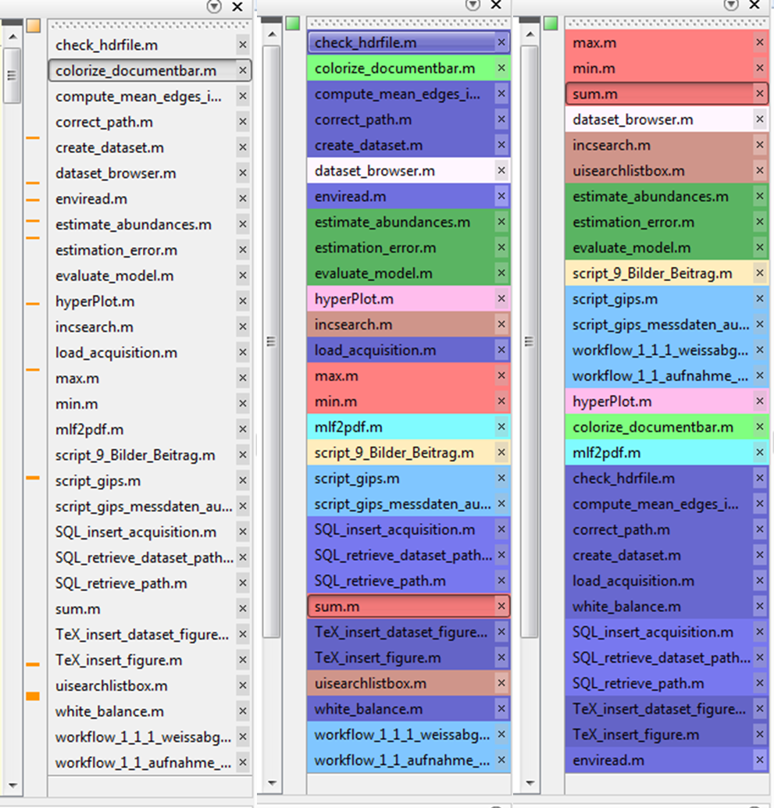
Task: Switch to colorize_documentbar.m in the left panel
Action: click(x=150, y=70)
